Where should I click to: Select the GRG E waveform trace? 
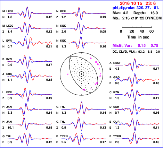pos(137,80)
